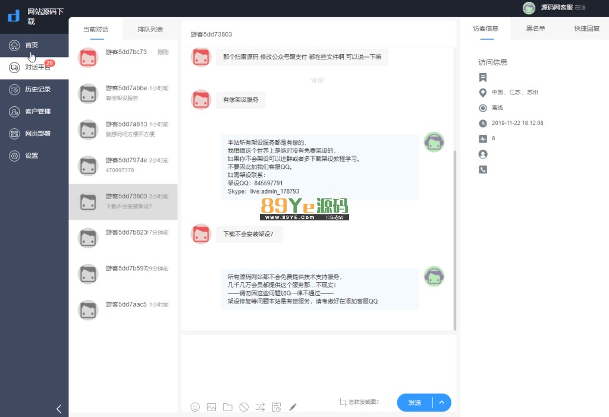Click the 中国、江苏、苏州 location text
The height and width of the screenshot is (417, 609).
click(515, 92)
